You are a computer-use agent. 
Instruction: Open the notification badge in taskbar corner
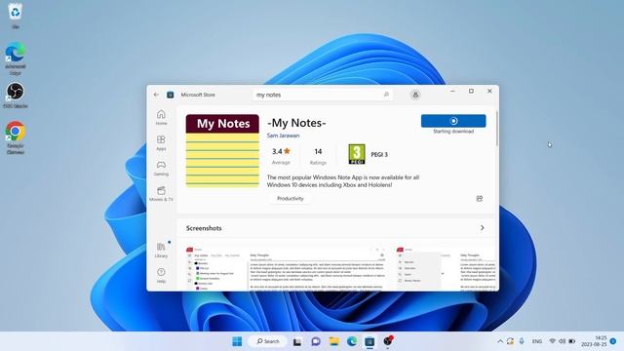point(613,341)
